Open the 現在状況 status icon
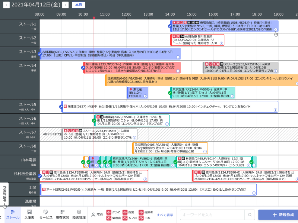The image size is (298, 223). pos(62,214)
